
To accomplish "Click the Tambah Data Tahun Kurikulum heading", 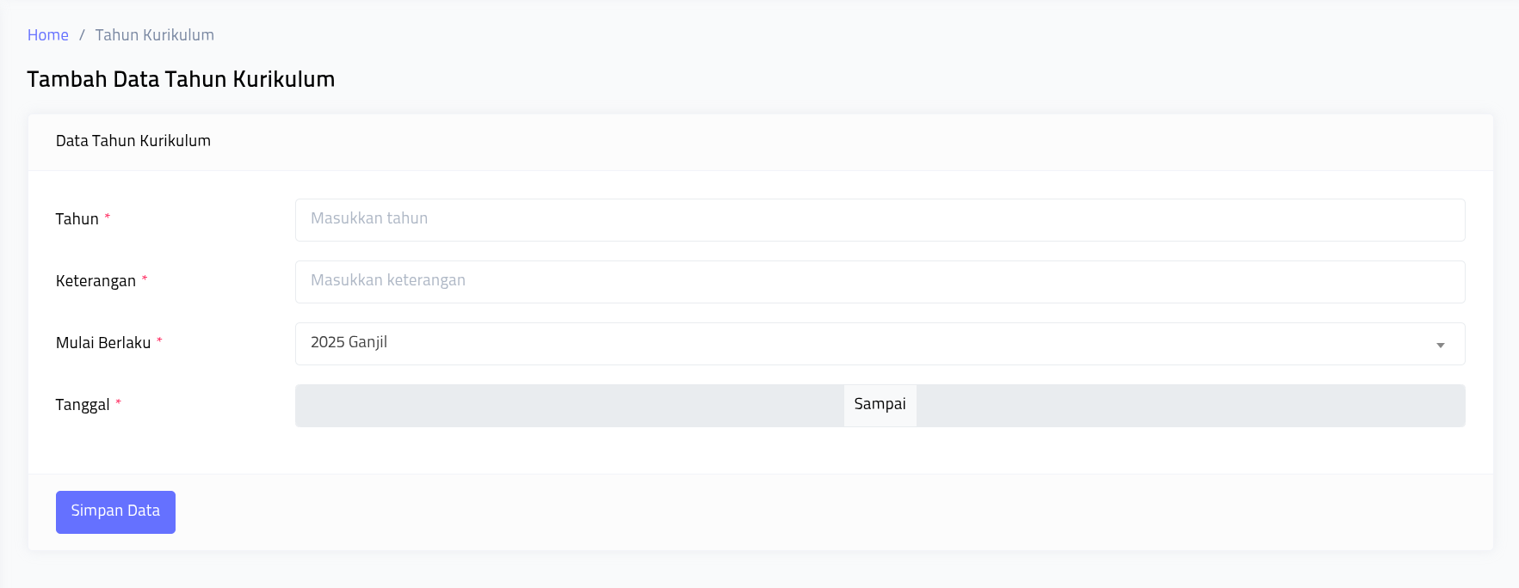I will [181, 79].
